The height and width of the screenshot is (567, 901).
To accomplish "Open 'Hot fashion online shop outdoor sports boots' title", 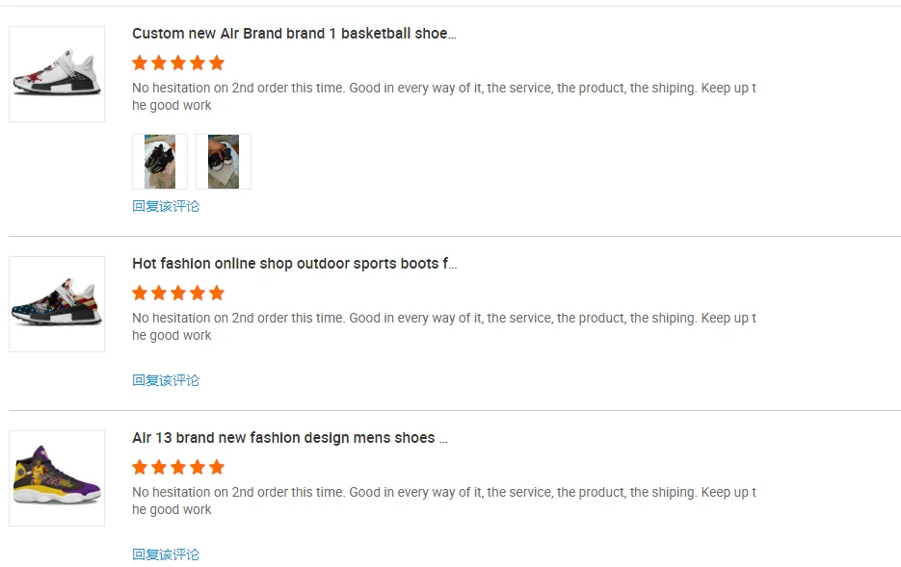I will pos(294,264).
